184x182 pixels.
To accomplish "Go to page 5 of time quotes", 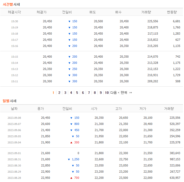I will tap(77, 93).
